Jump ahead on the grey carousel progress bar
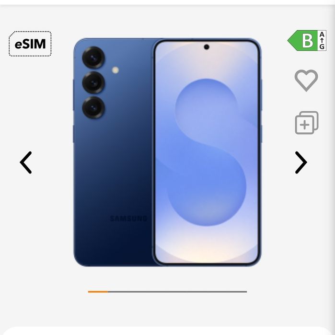Viewport: 335px width, 335px height. point(177,292)
